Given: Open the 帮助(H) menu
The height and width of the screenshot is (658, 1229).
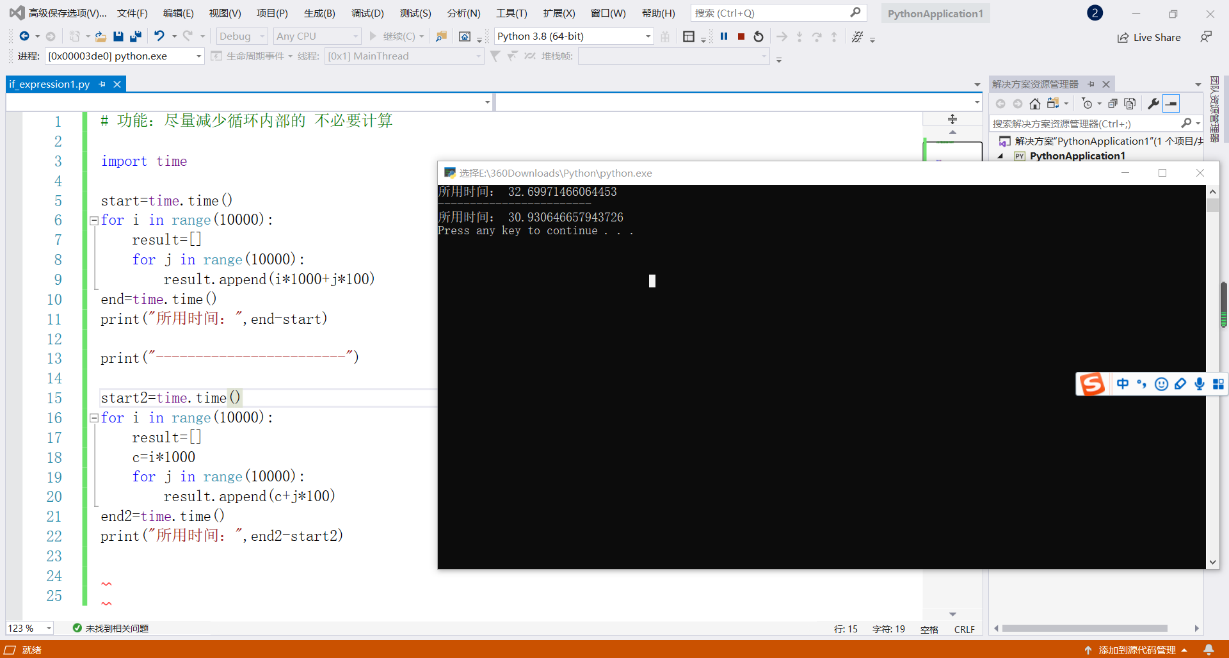Looking at the screenshot, I should click(659, 13).
